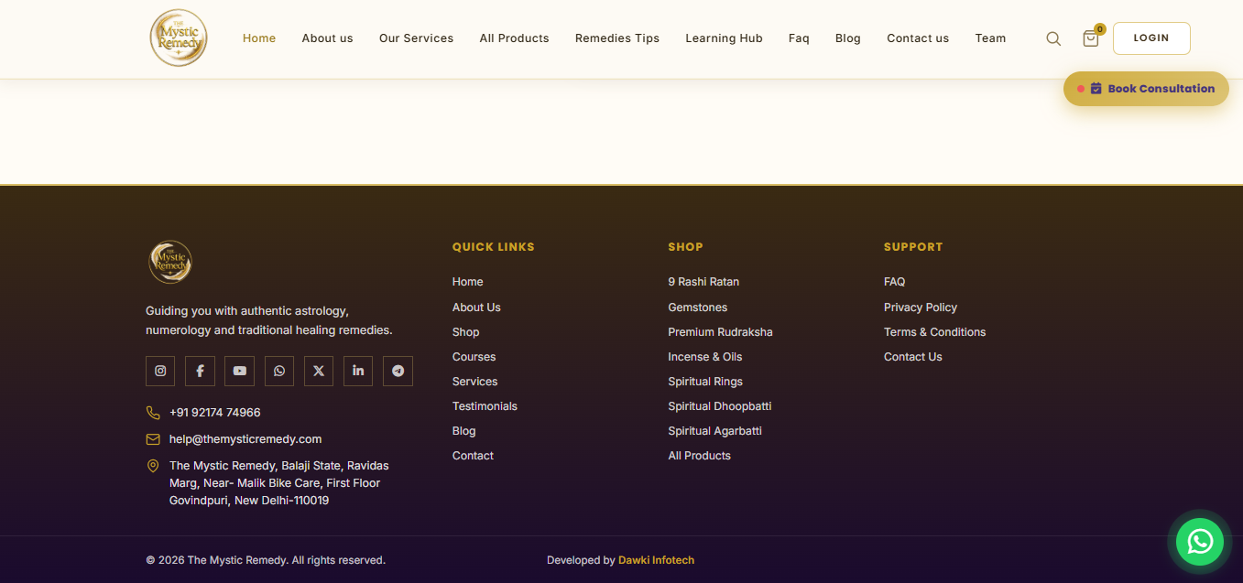Open the Instagram social icon

(160, 371)
